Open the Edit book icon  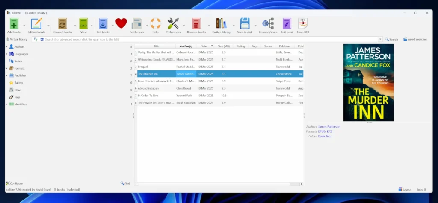287,24
